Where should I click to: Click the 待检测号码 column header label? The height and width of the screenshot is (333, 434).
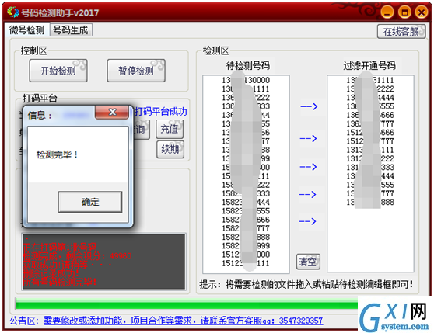tap(248, 66)
